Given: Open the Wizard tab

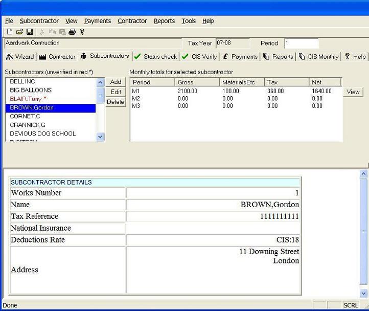Looking at the screenshot, I should pyautogui.click(x=20, y=57).
